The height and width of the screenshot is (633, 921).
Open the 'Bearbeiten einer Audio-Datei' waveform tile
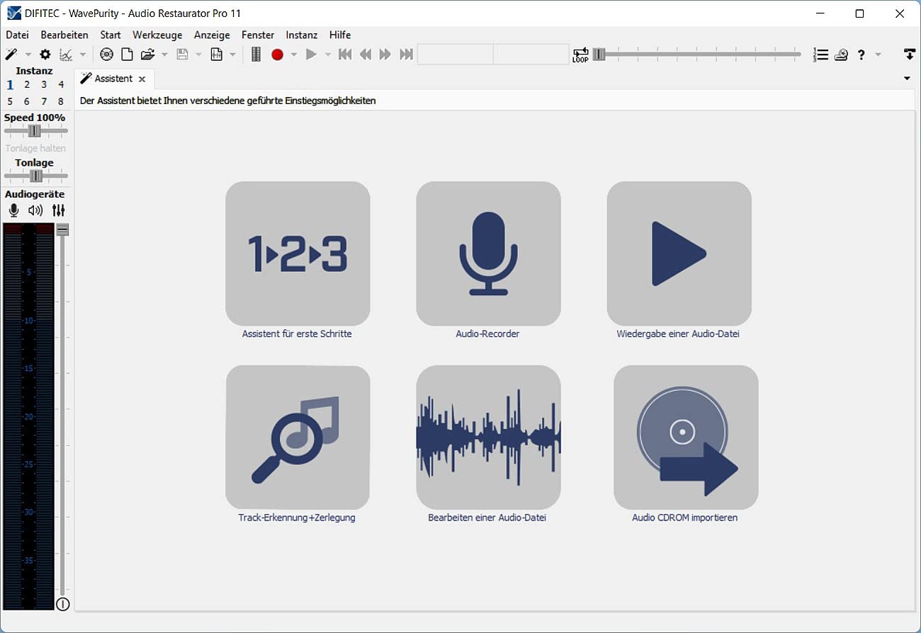coord(488,438)
